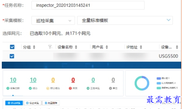Click the USG5500 device type cell
The image size is (183, 109).
click(168, 56)
